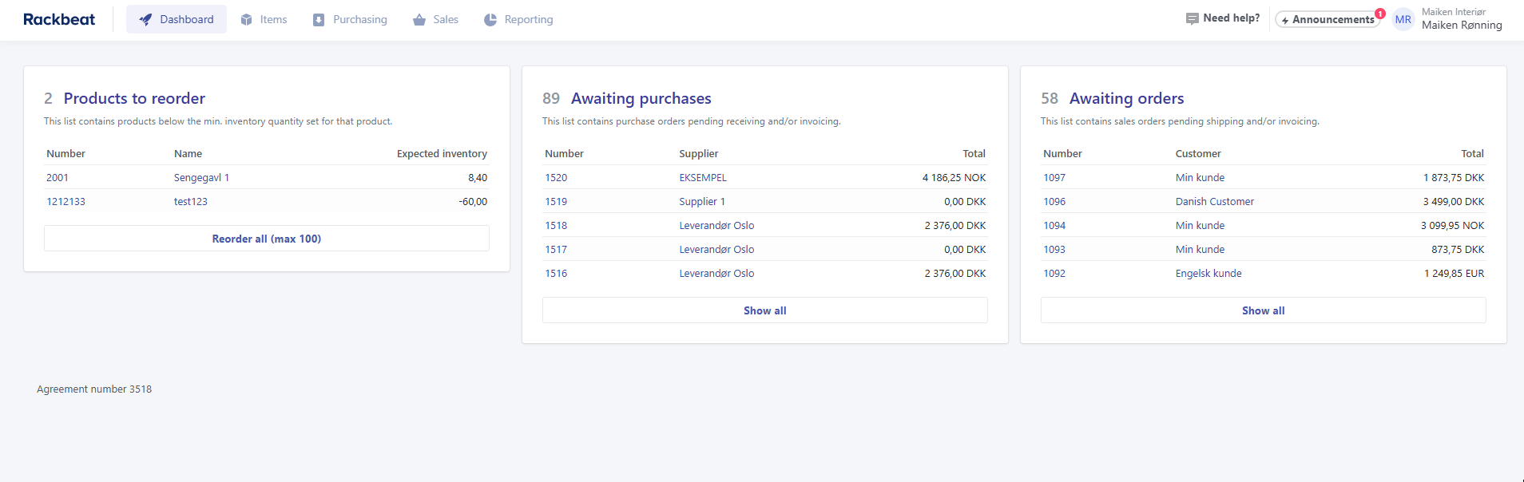Click the Items cube icon
Image resolution: width=1524 pixels, height=482 pixels.
(246, 20)
